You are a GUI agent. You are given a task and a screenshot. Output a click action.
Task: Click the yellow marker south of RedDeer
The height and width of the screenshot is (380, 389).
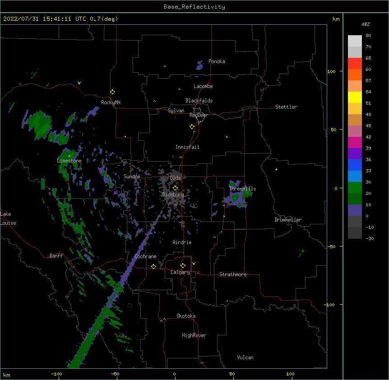pyautogui.click(x=192, y=127)
